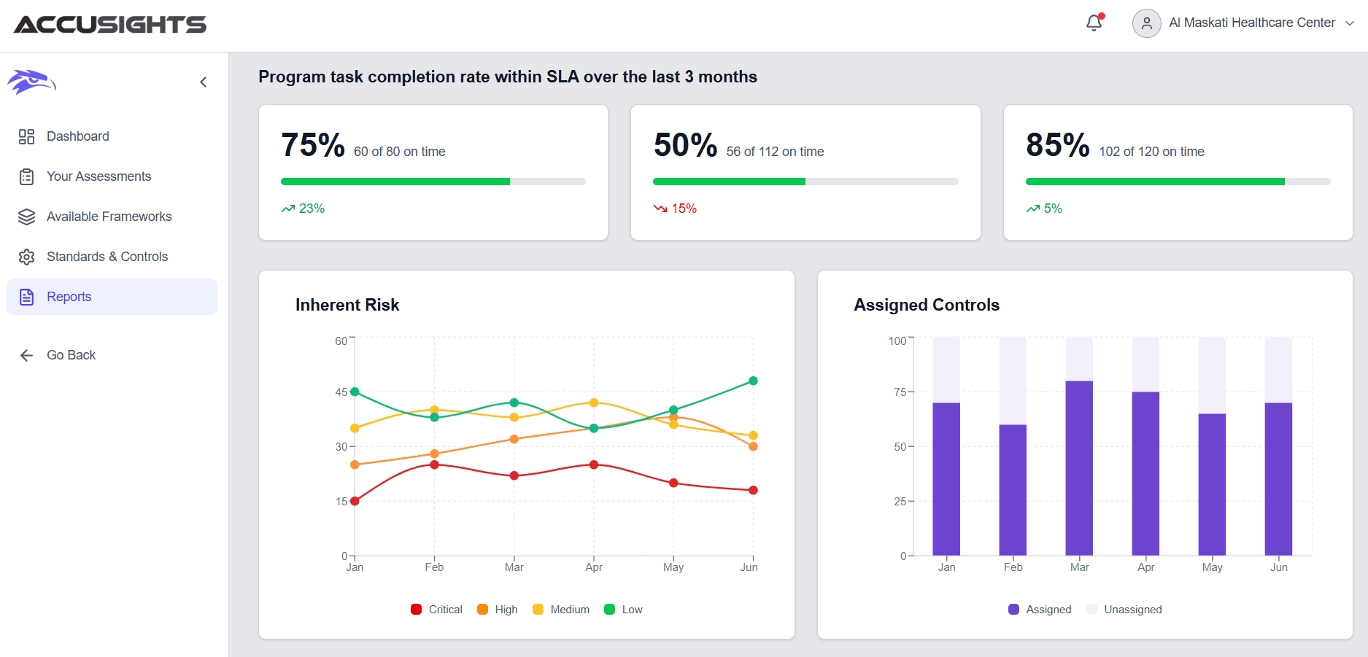Click the Reports document icon

click(x=27, y=297)
